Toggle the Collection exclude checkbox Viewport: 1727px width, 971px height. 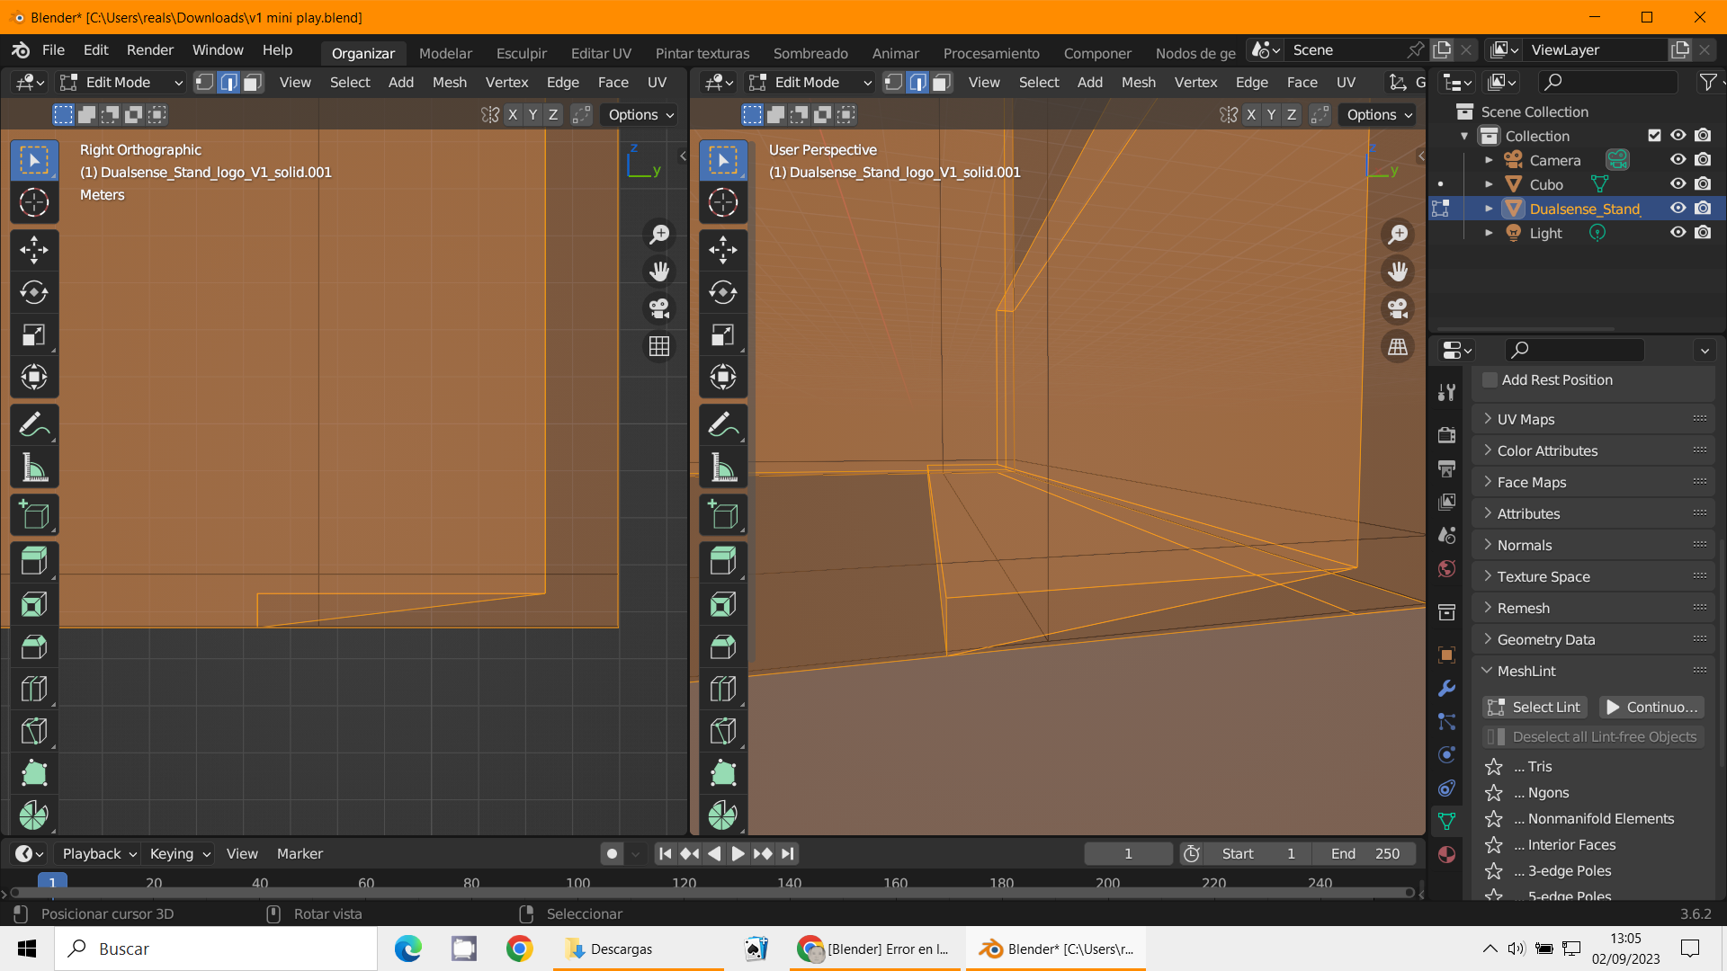1653,136
